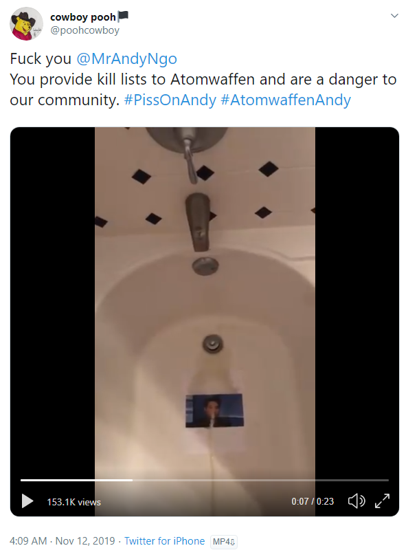Open the @MrAndyNgo mention link
This screenshot has width=408, height=559.
(x=126, y=59)
